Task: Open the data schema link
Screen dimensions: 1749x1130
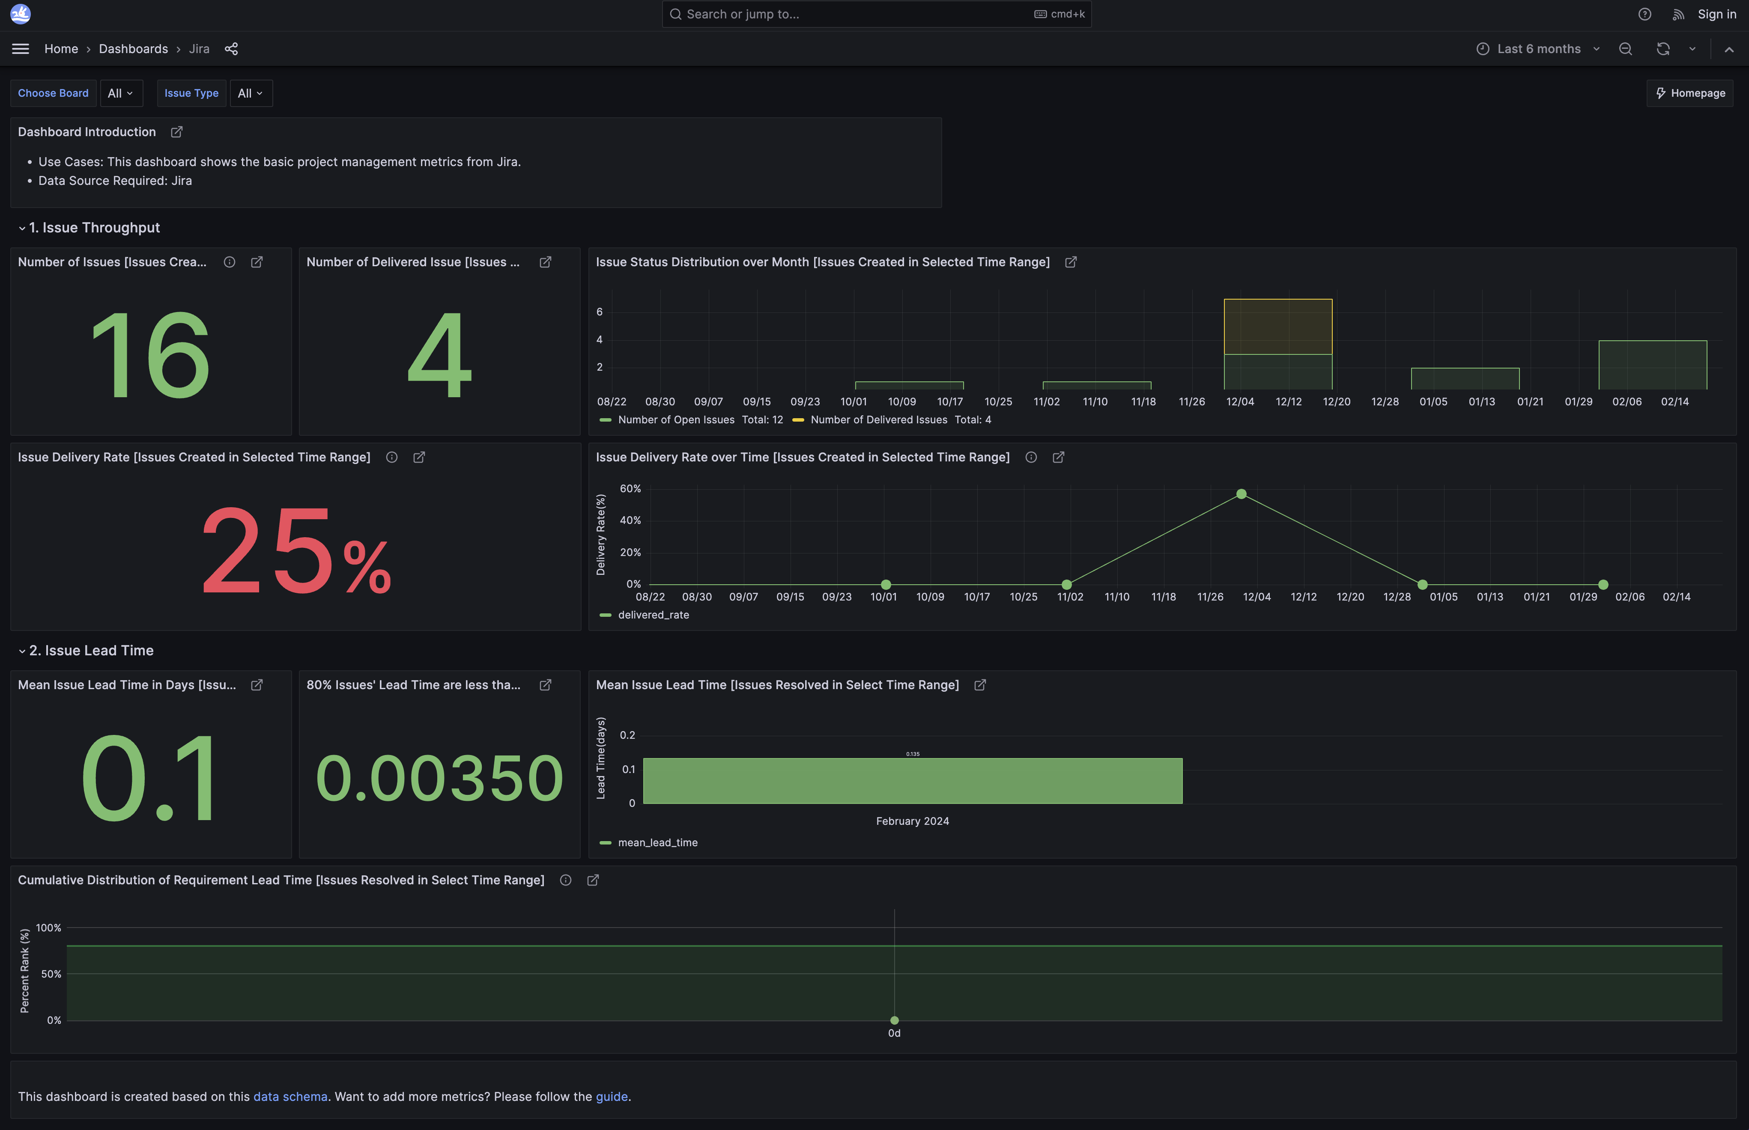Action: coord(290,1096)
